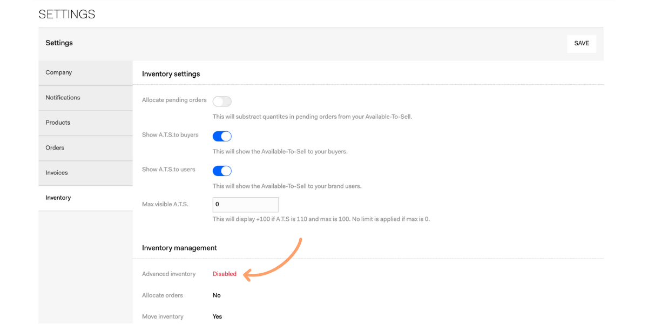Enable Allocate pending orders toggle
Screen dimensions: 648x324
(222, 102)
